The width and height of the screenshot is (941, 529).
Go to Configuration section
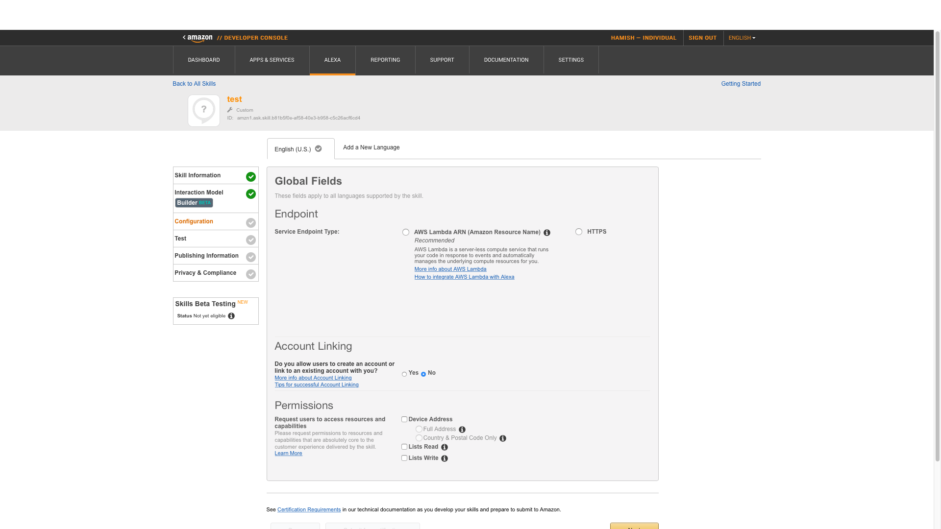(216, 221)
